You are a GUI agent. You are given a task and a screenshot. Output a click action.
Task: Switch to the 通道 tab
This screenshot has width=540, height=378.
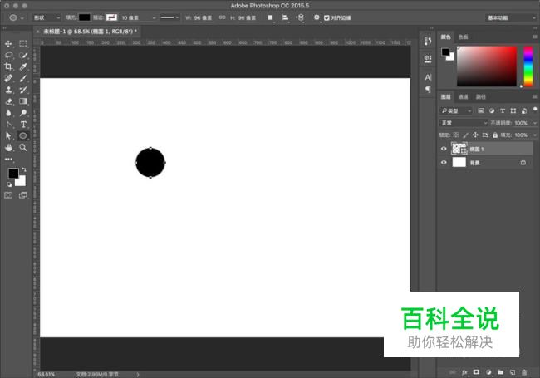[x=464, y=97]
